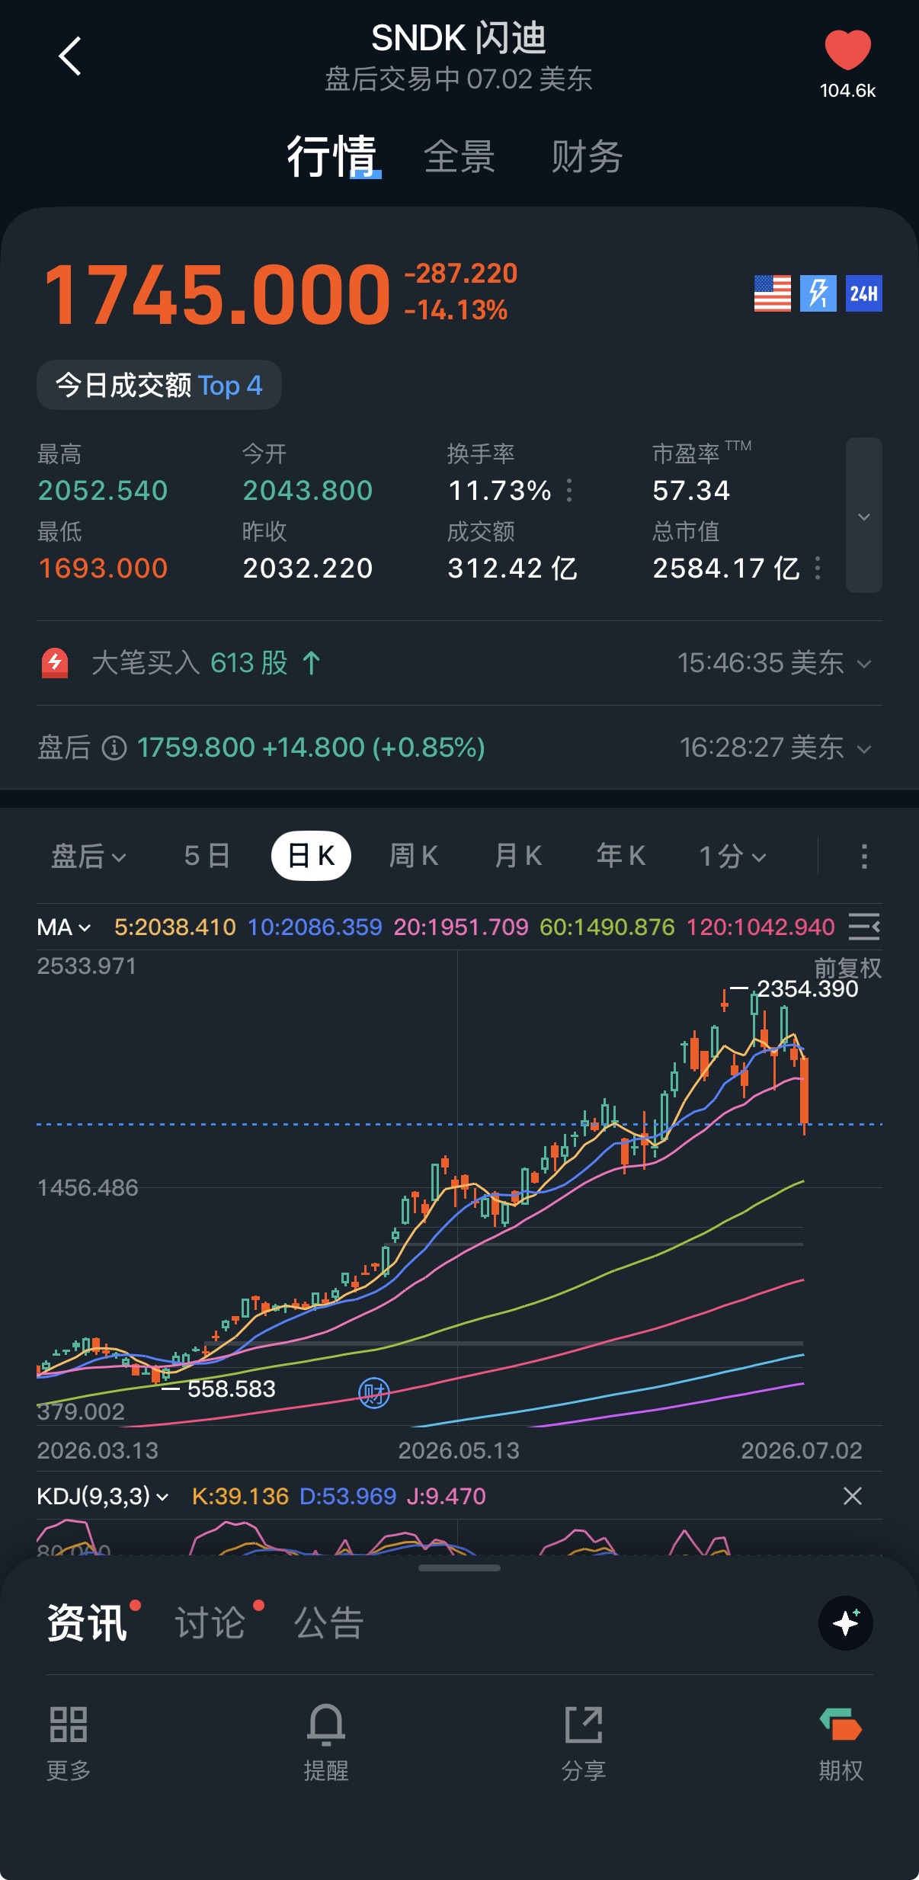
Task: Switch to the 财务 tab
Action: tap(587, 157)
